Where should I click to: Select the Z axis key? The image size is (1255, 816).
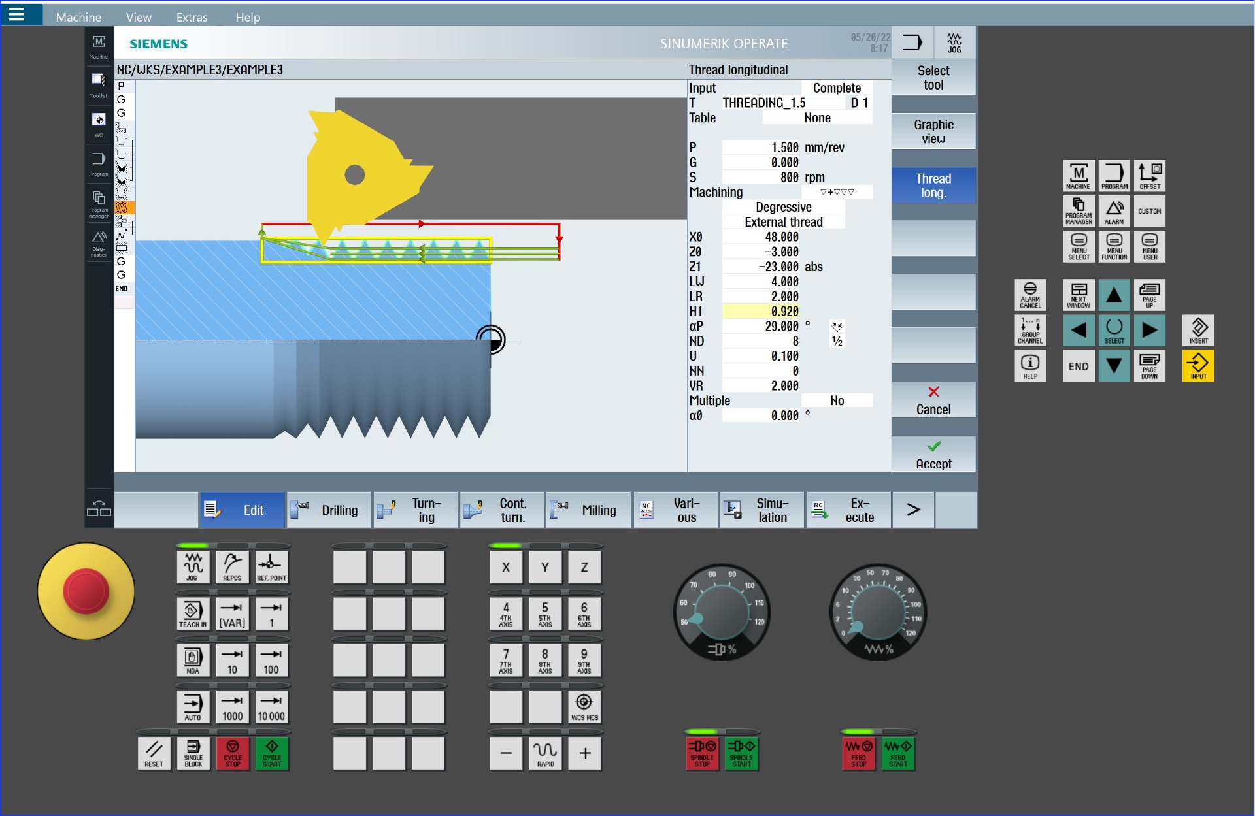(584, 567)
